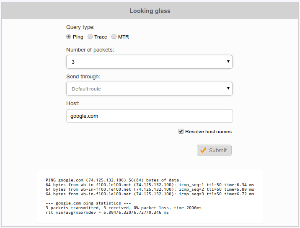This screenshot has height=228, width=300.
Task: Click the 'Query type:' label
Action: (80, 27)
